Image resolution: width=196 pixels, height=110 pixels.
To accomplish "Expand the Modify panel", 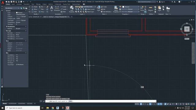I will (36, 14).
